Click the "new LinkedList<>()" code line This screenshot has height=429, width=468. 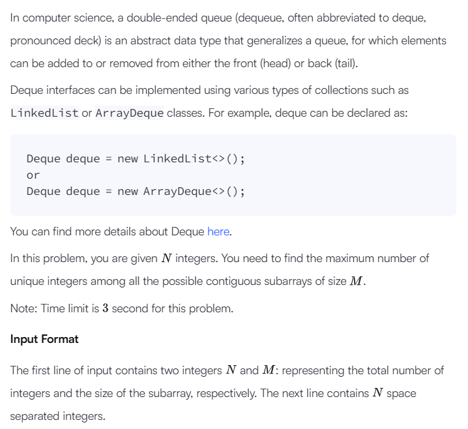coord(136,159)
